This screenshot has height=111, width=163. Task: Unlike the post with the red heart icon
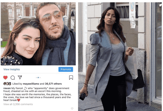point(6,77)
